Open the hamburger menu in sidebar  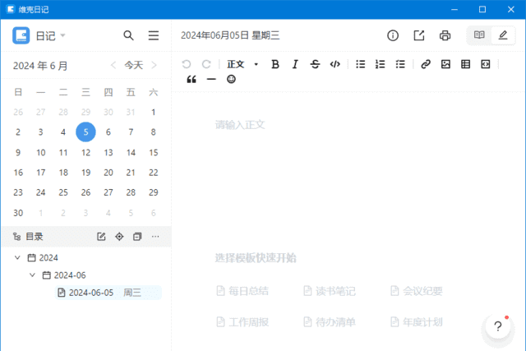pyautogui.click(x=154, y=35)
